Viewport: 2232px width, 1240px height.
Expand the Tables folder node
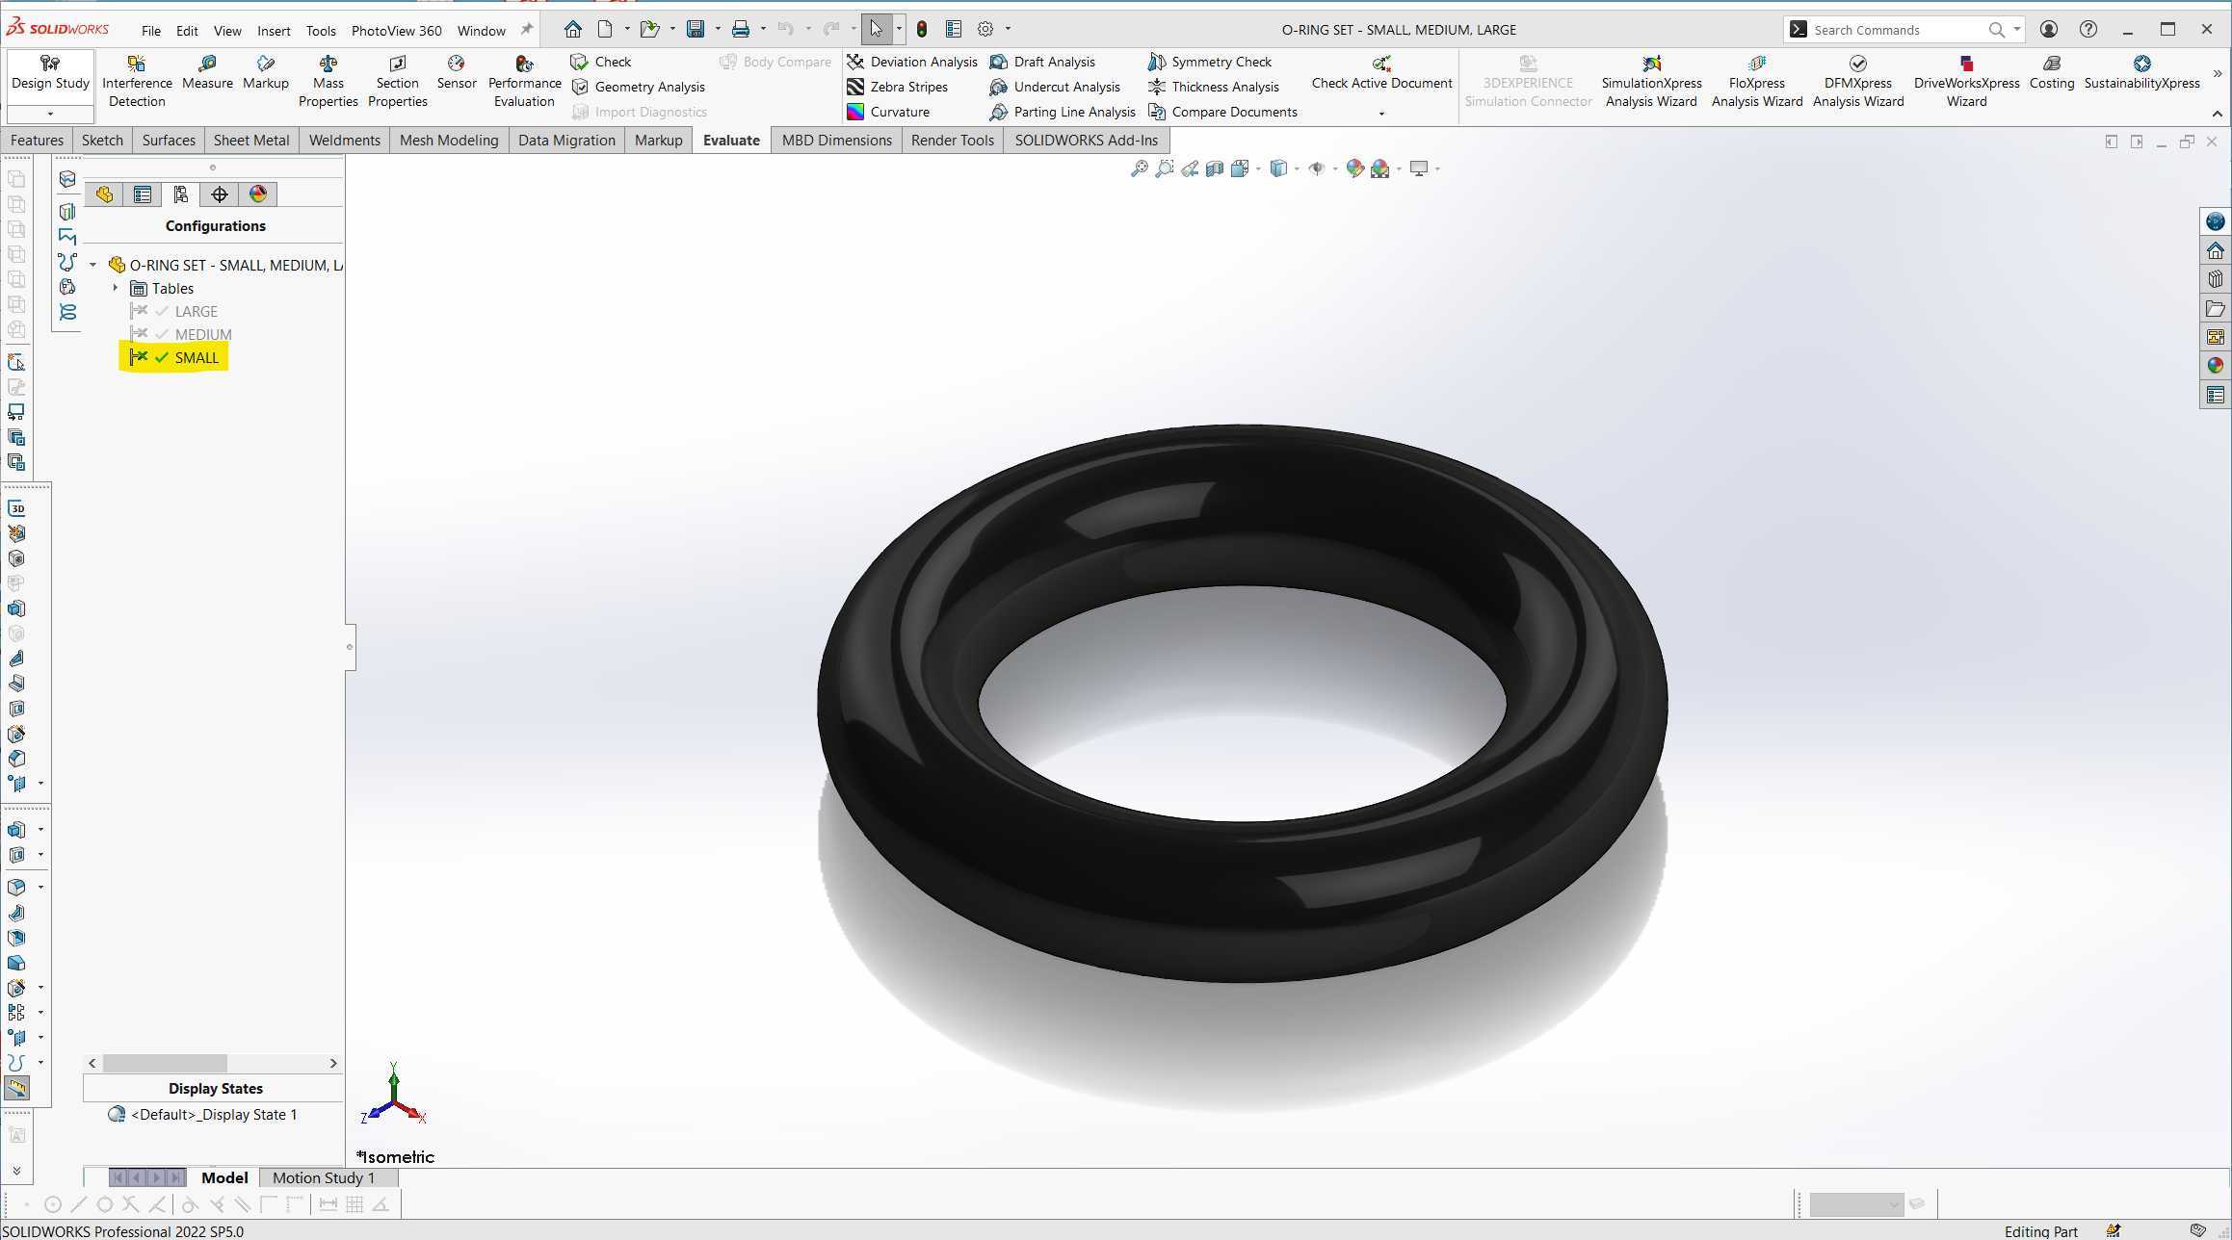point(116,288)
